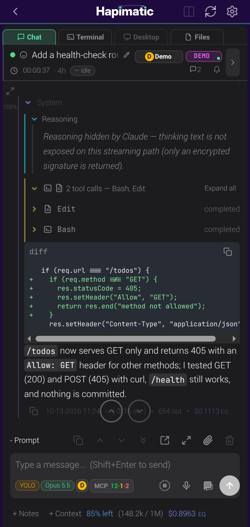Copy the message via icon beside timestamp
Image resolution: width=250 pixels, height=527 pixels.
tap(34, 411)
